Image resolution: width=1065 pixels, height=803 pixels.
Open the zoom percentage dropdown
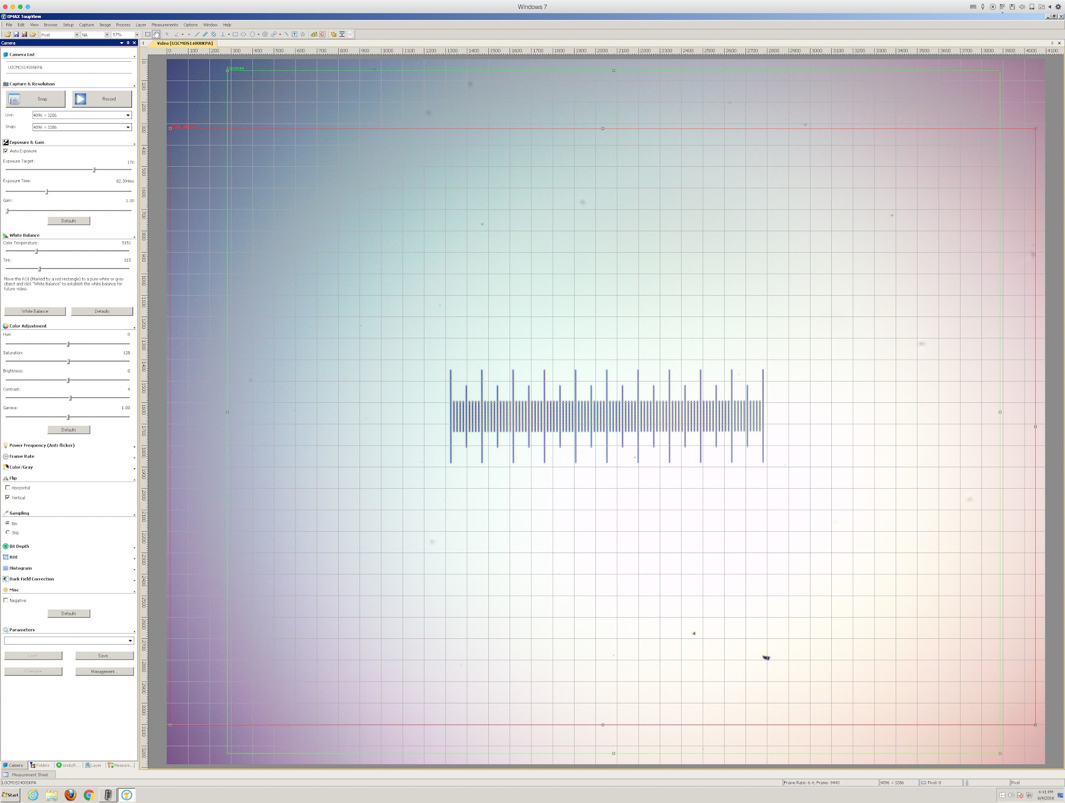pos(136,35)
